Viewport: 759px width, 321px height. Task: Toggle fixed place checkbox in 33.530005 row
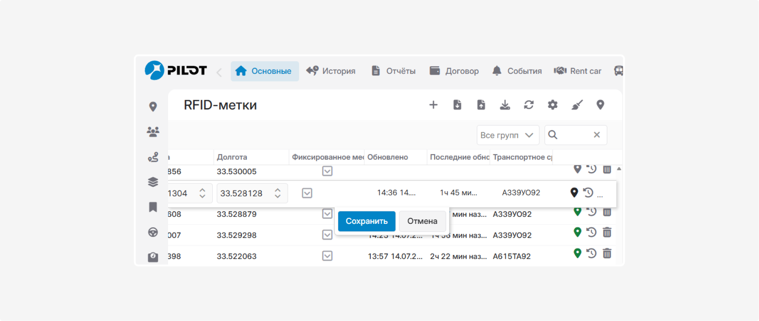[327, 171]
